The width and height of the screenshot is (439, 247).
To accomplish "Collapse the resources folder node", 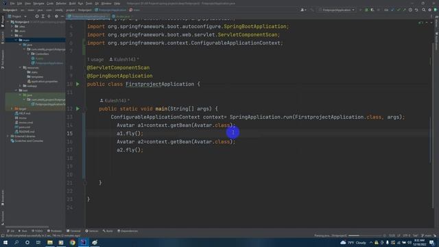I will [x=21, y=67].
